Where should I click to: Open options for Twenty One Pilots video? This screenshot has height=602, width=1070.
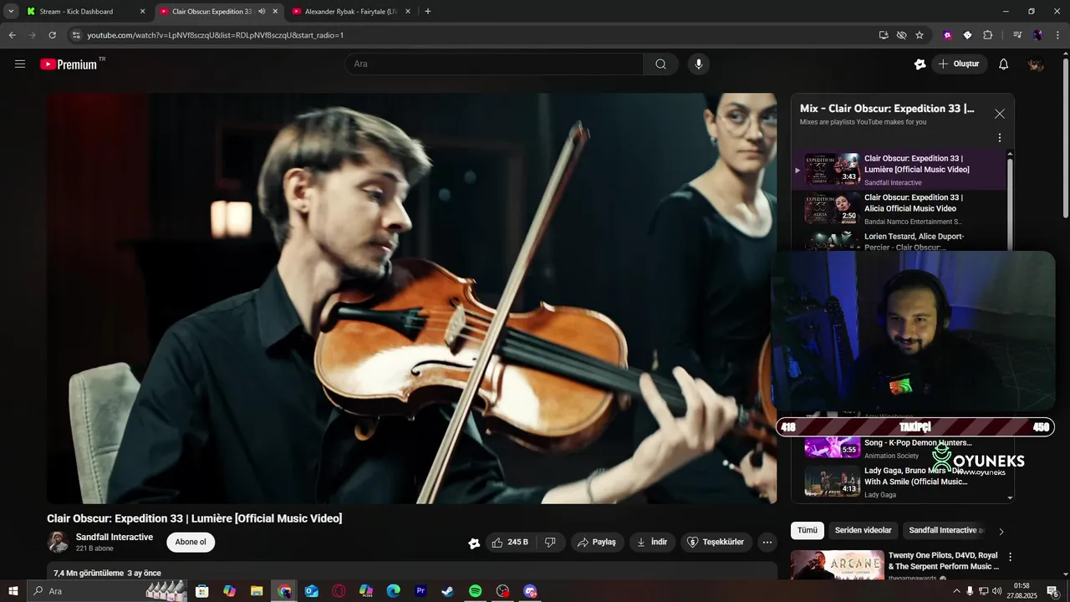click(1010, 557)
